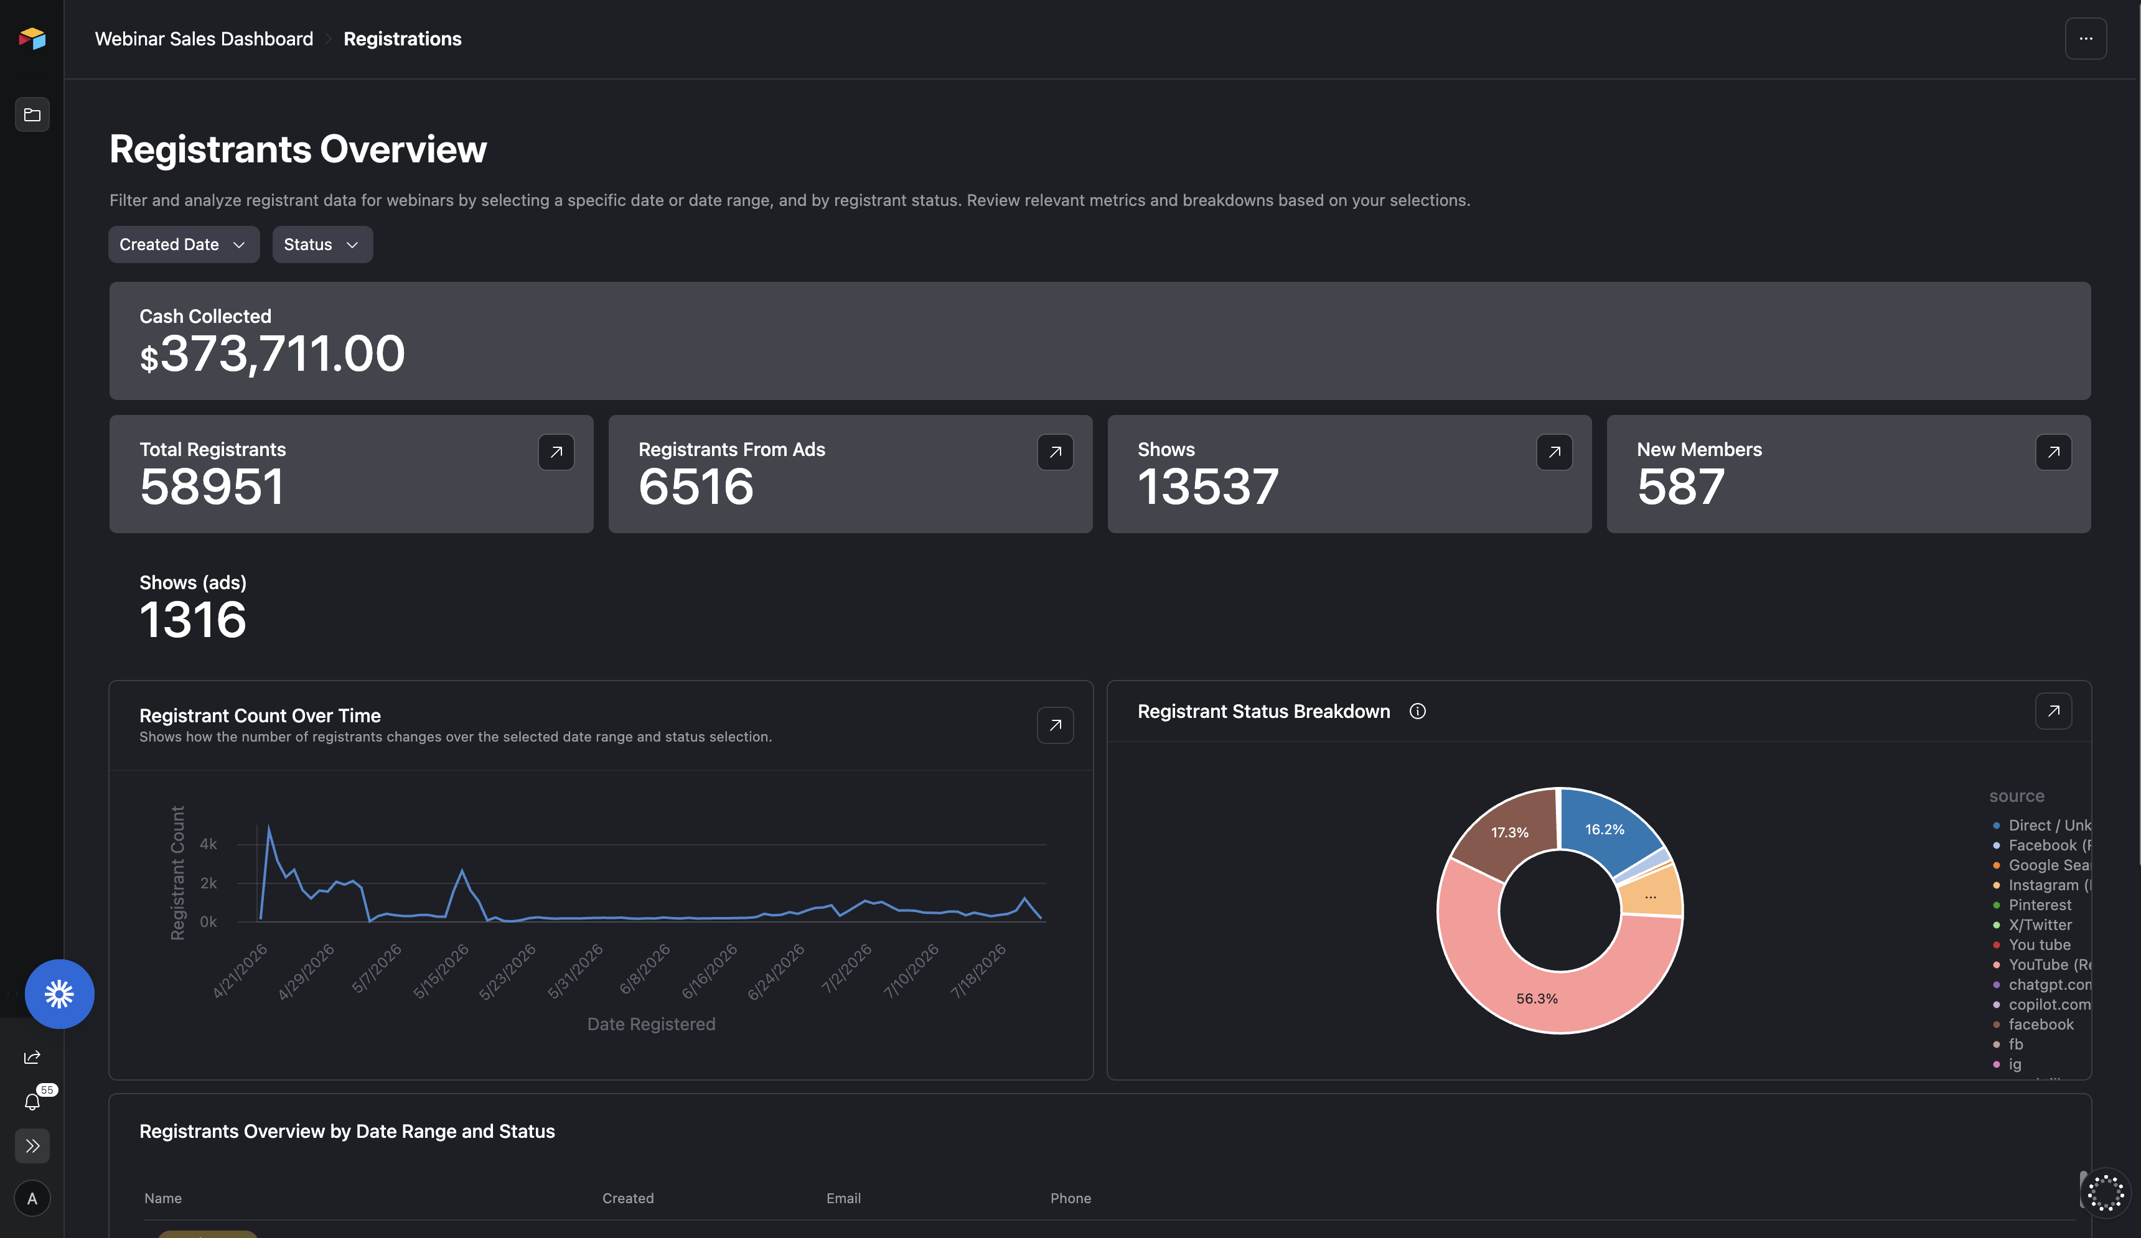Expand Registrant Count Over Time chart
The width and height of the screenshot is (2141, 1238).
[x=1055, y=725]
